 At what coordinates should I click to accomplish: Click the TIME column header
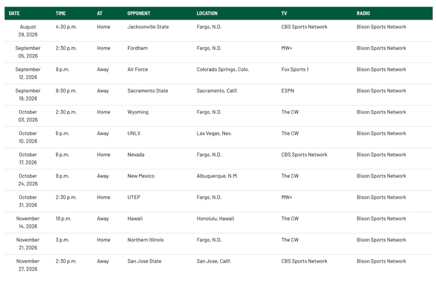pyautogui.click(x=60, y=13)
